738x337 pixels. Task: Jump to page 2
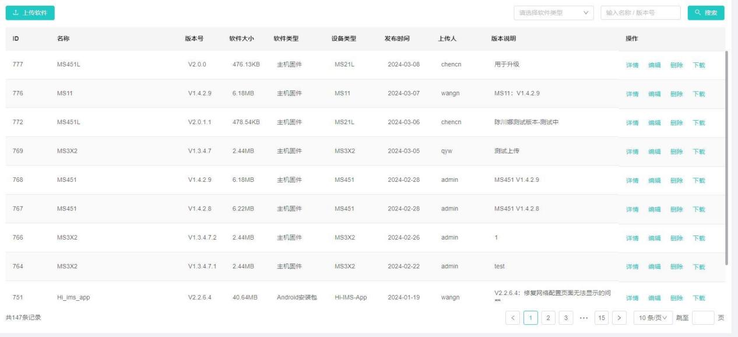coord(548,317)
